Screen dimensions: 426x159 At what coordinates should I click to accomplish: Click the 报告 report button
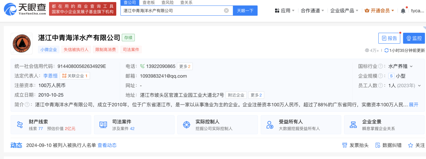pyautogui.click(x=389, y=38)
